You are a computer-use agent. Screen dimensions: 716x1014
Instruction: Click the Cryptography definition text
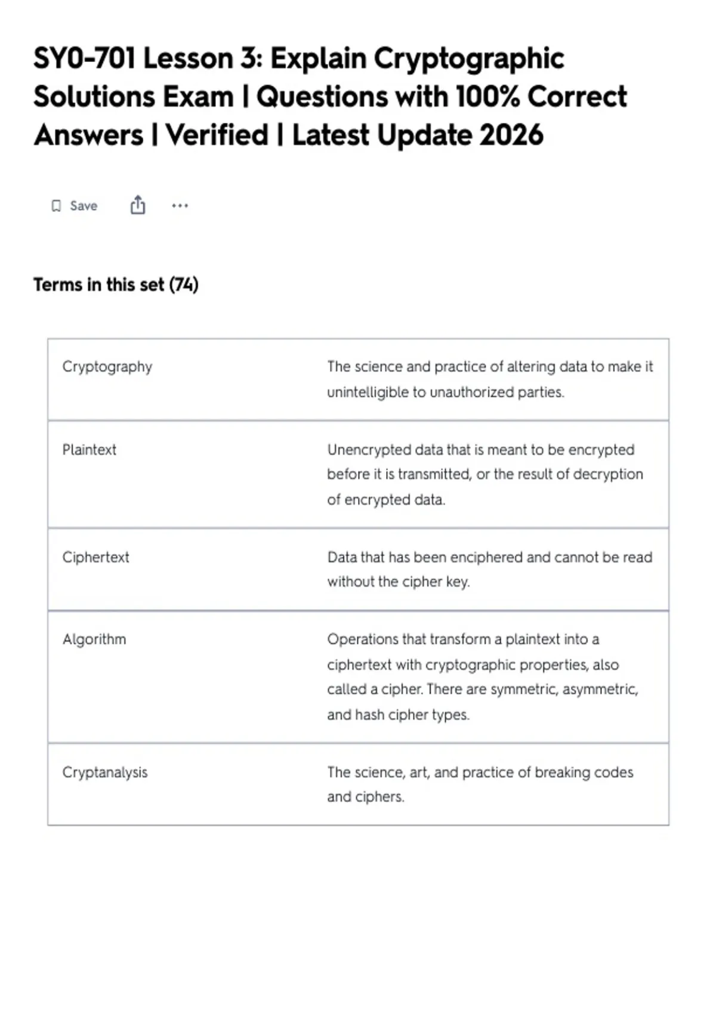pyautogui.click(x=490, y=379)
